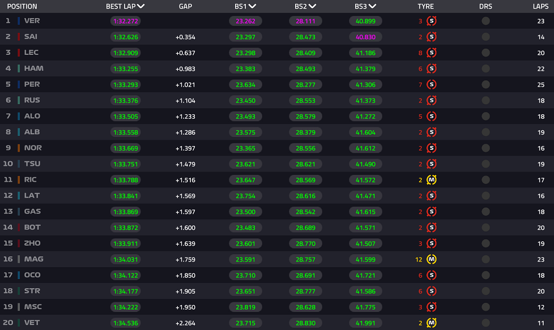Click Schumacher's soft tyre icon
The width and height of the screenshot is (554, 330).
(x=432, y=307)
